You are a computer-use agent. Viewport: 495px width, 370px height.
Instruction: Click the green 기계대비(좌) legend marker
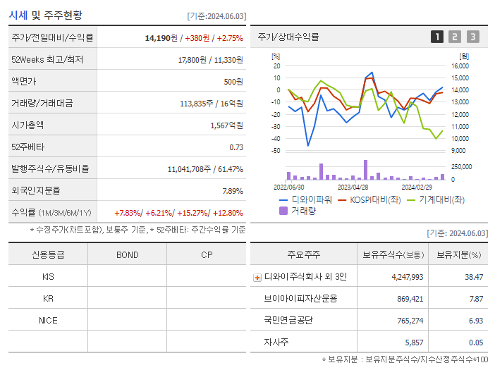pyautogui.click(x=411, y=200)
